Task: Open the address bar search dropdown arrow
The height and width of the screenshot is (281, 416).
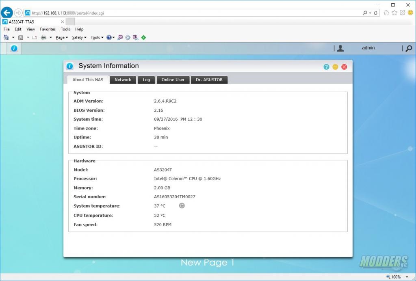Action: point(370,13)
